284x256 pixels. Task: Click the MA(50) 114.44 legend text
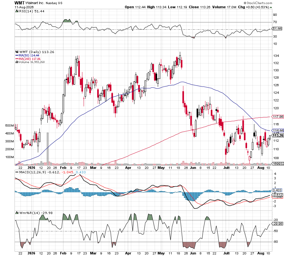29,56
